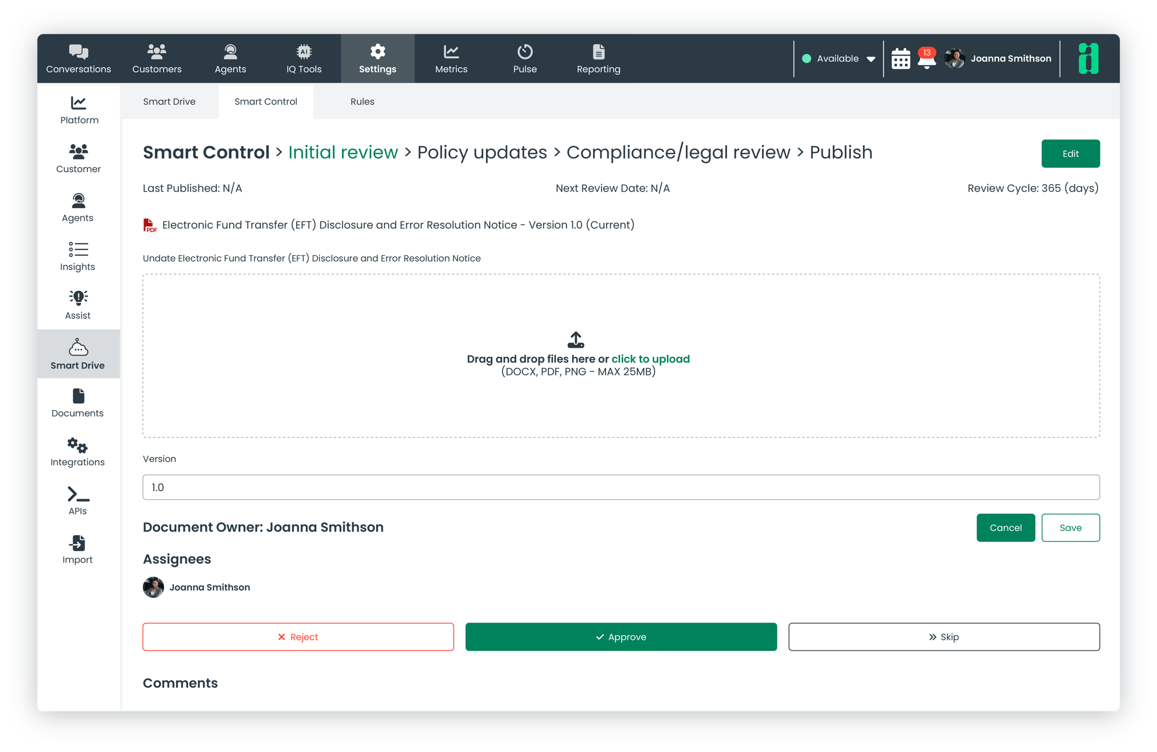This screenshot has height=752, width=1157.
Task: Open Agents in the left sidebar
Action: (x=78, y=208)
